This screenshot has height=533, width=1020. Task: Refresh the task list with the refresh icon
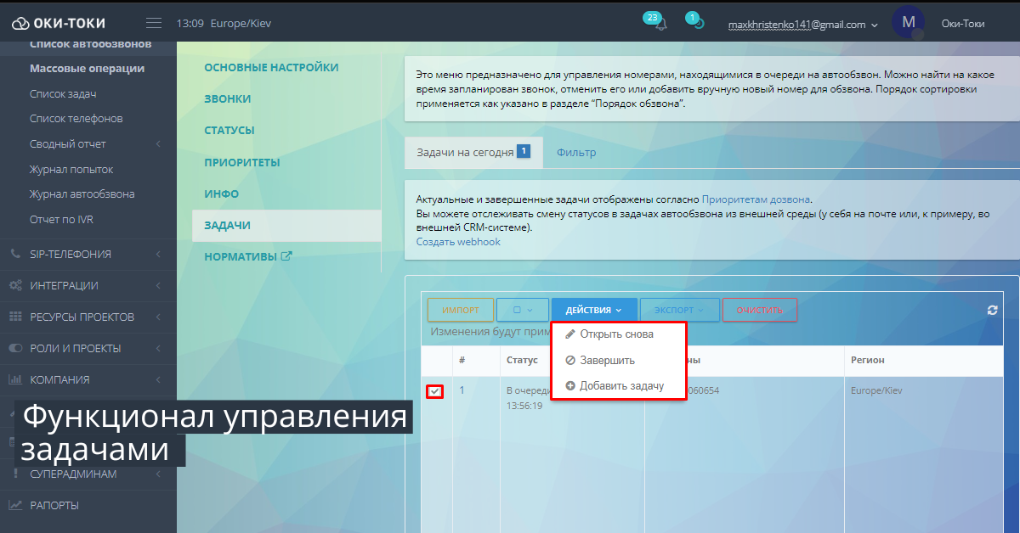(991, 310)
